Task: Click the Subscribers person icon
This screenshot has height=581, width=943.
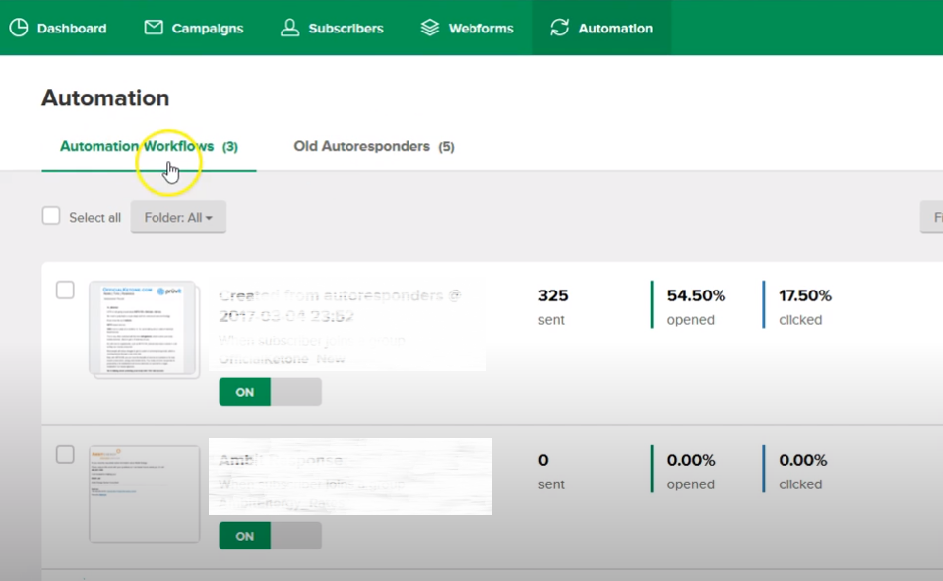Action: point(289,28)
